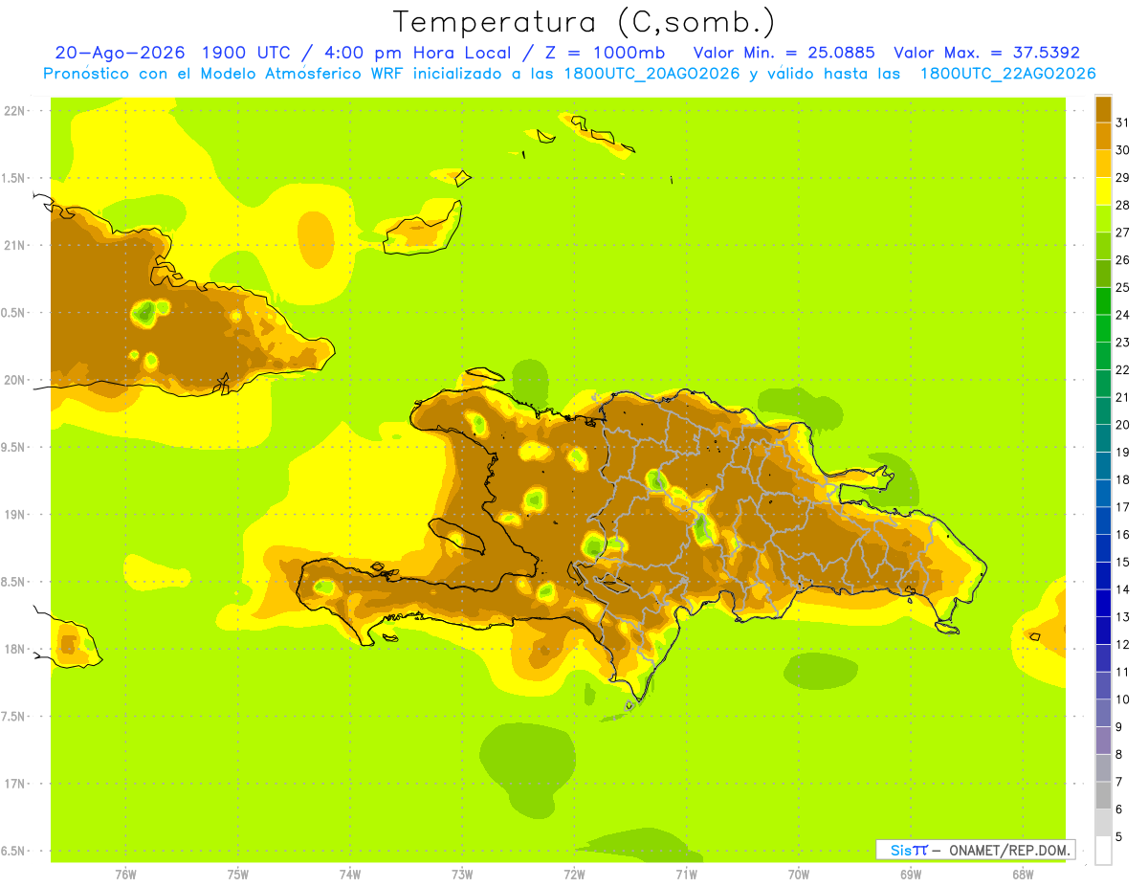
Task: Click the yellow legend swatch between 28 and 29
Action: coord(1103,190)
